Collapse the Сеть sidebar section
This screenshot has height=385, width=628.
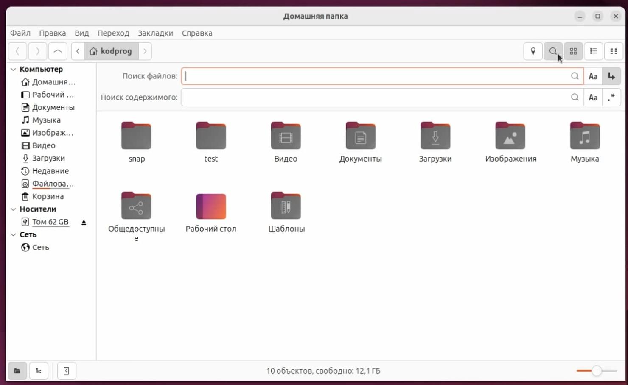[x=14, y=234]
